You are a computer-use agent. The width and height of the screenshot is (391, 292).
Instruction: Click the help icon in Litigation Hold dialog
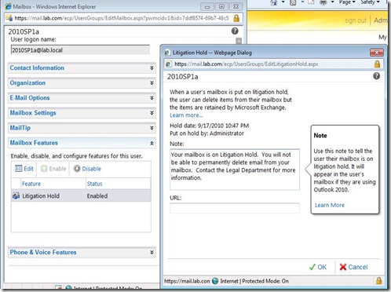coord(376,76)
